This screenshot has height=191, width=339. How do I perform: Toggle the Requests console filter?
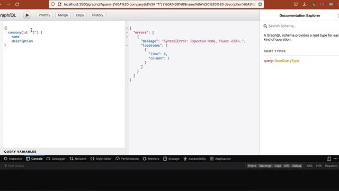(331, 166)
